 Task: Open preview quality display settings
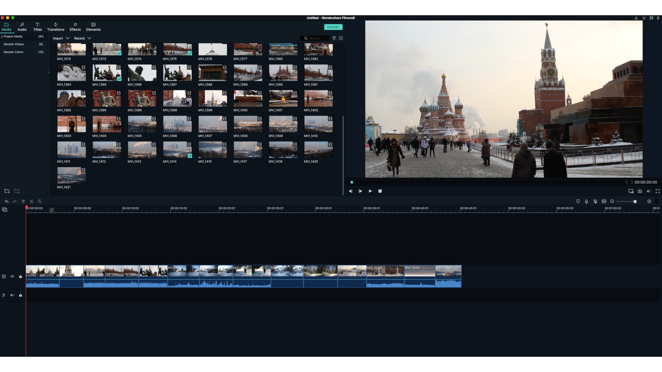(631, 191)
